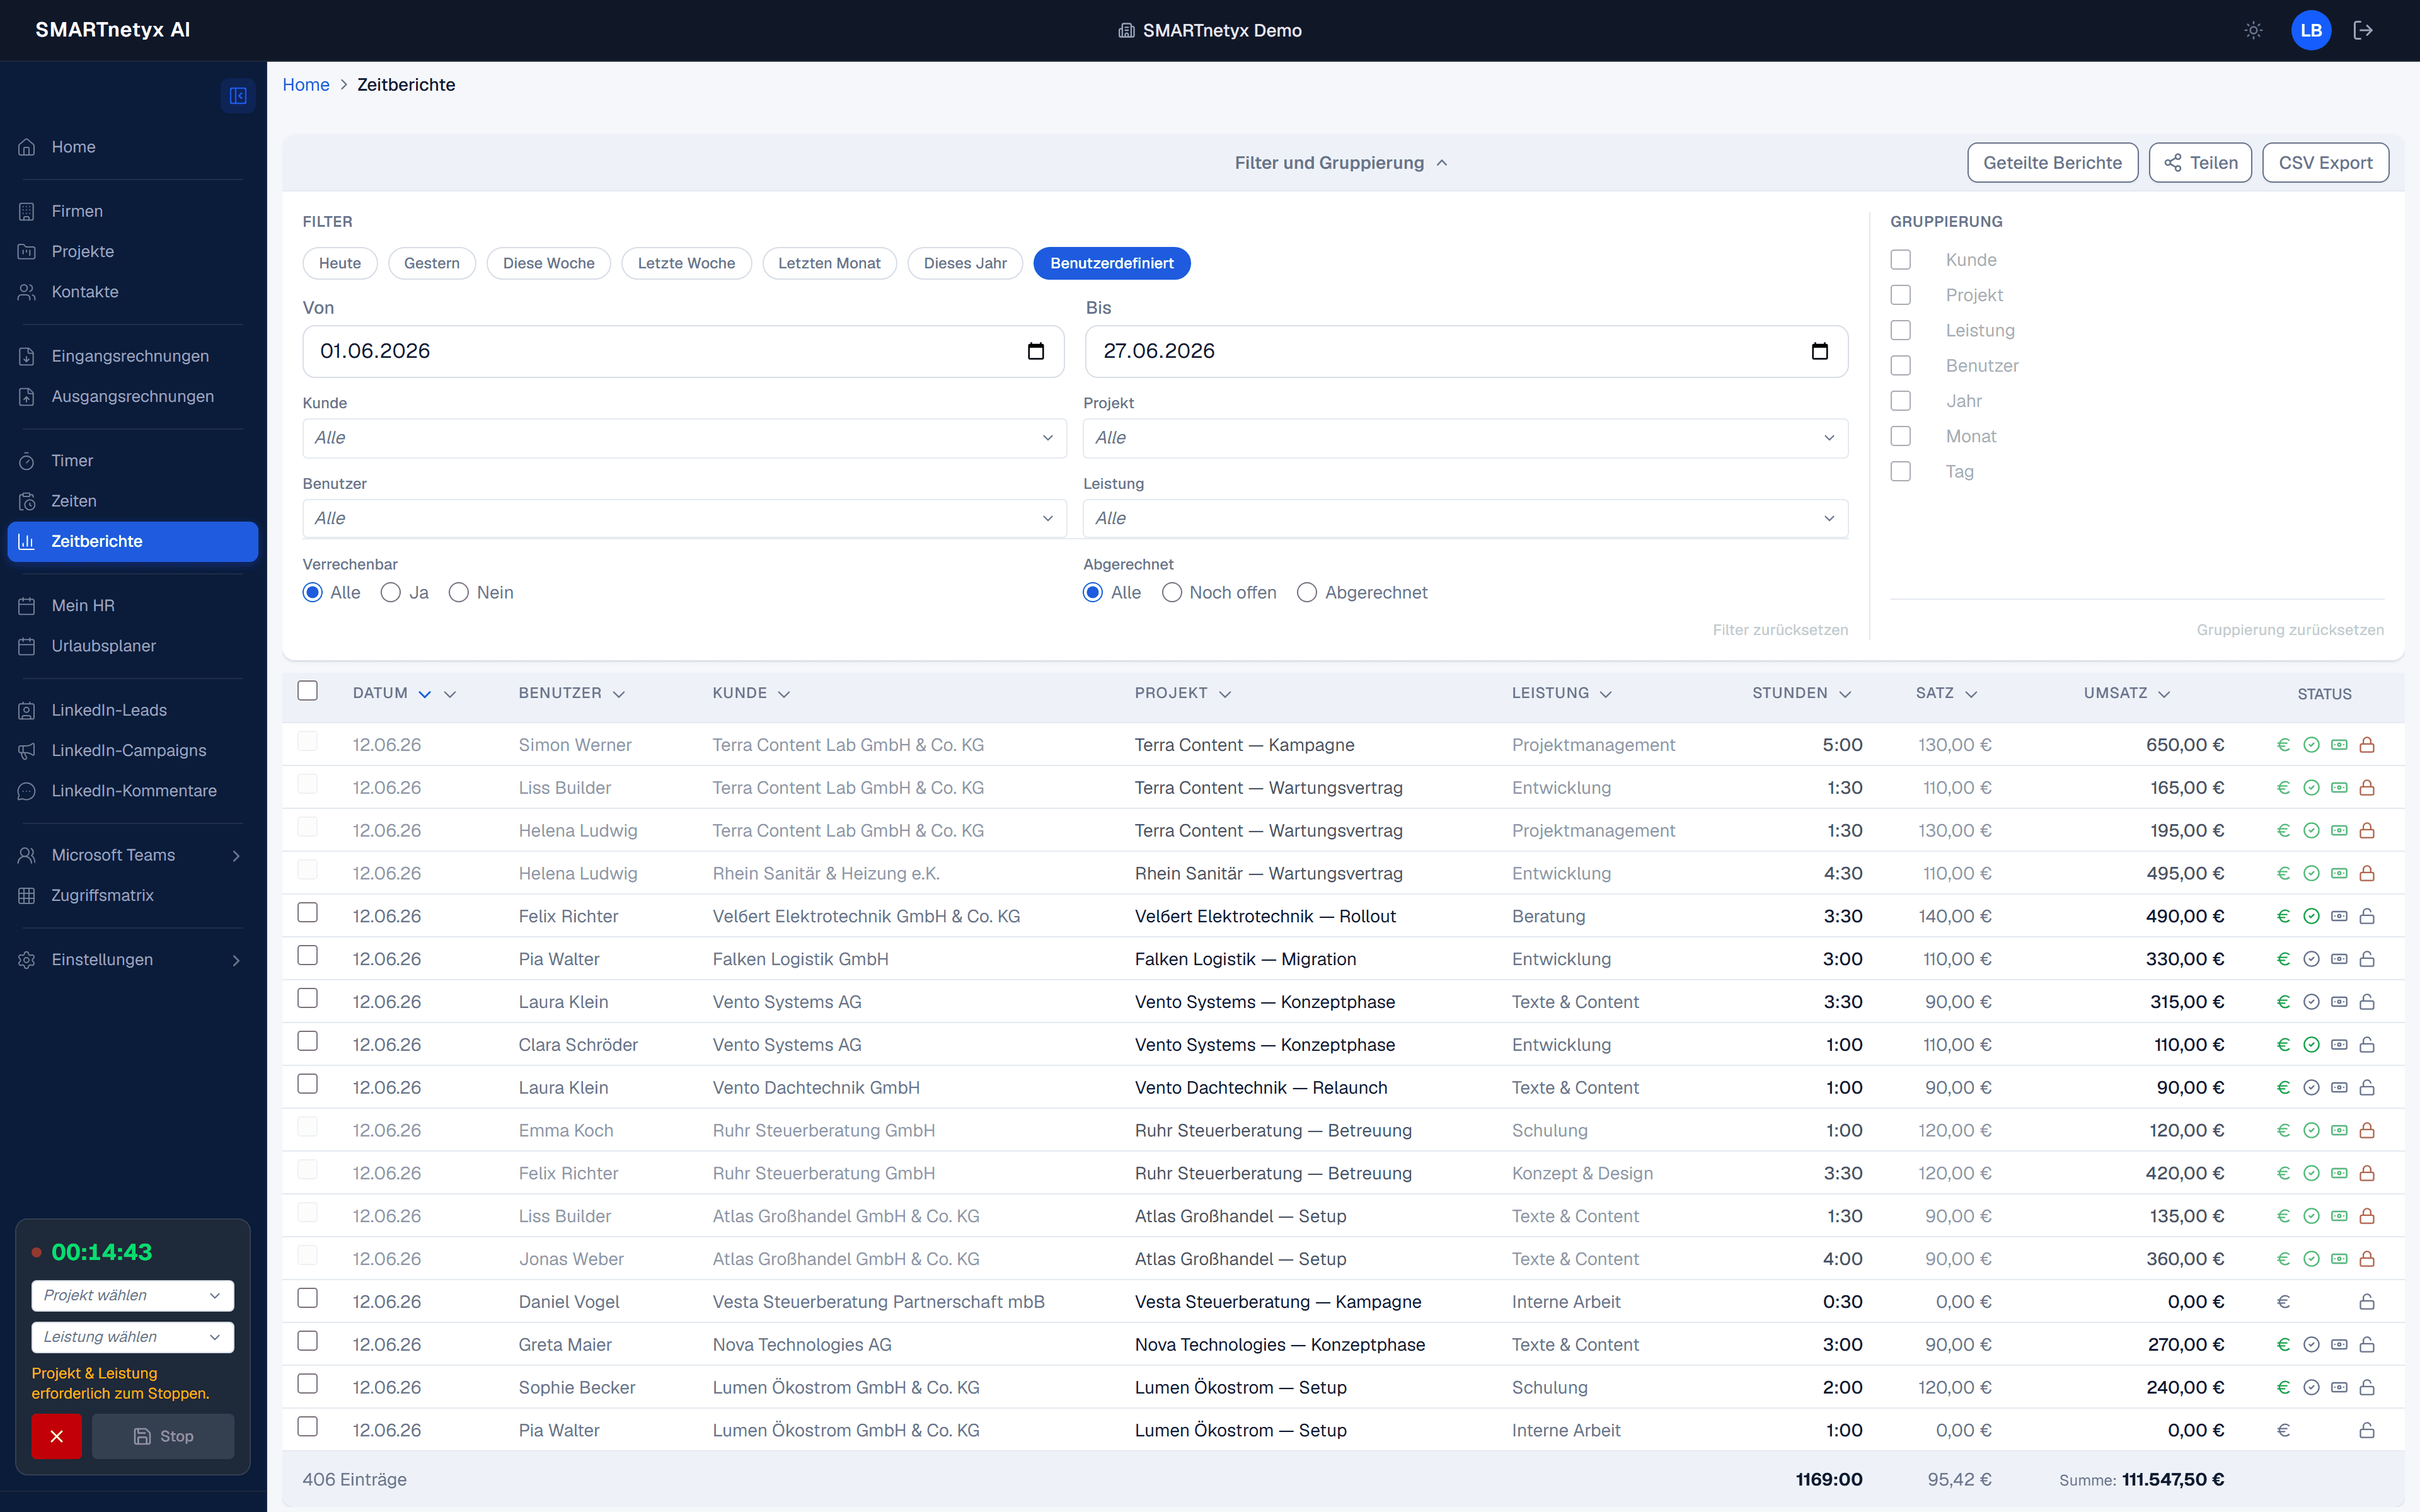Open the LB user avatar
This screenshot has height=1512, width=2420.
(x=2310, y=30)
